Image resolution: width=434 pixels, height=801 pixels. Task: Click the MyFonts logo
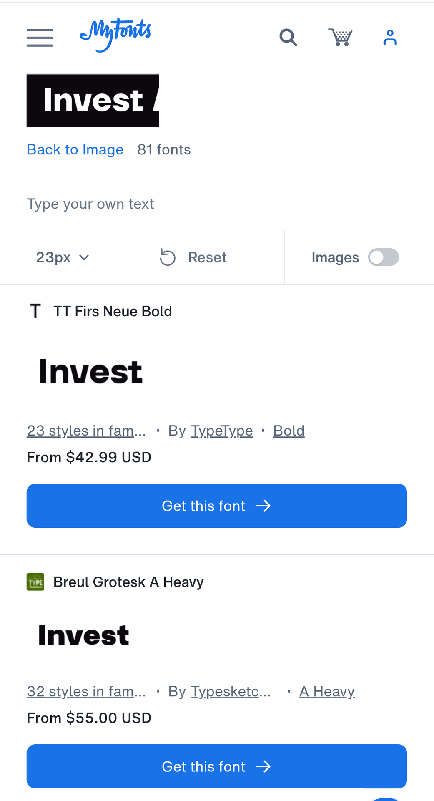(115, 34)
